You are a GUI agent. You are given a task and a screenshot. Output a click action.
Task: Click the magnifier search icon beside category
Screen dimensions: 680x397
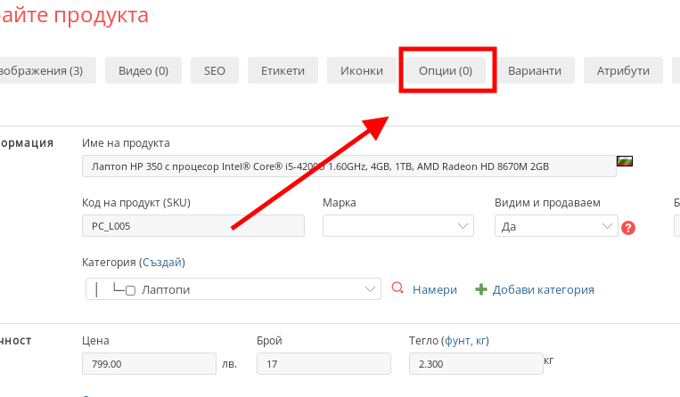coord(397,288)
